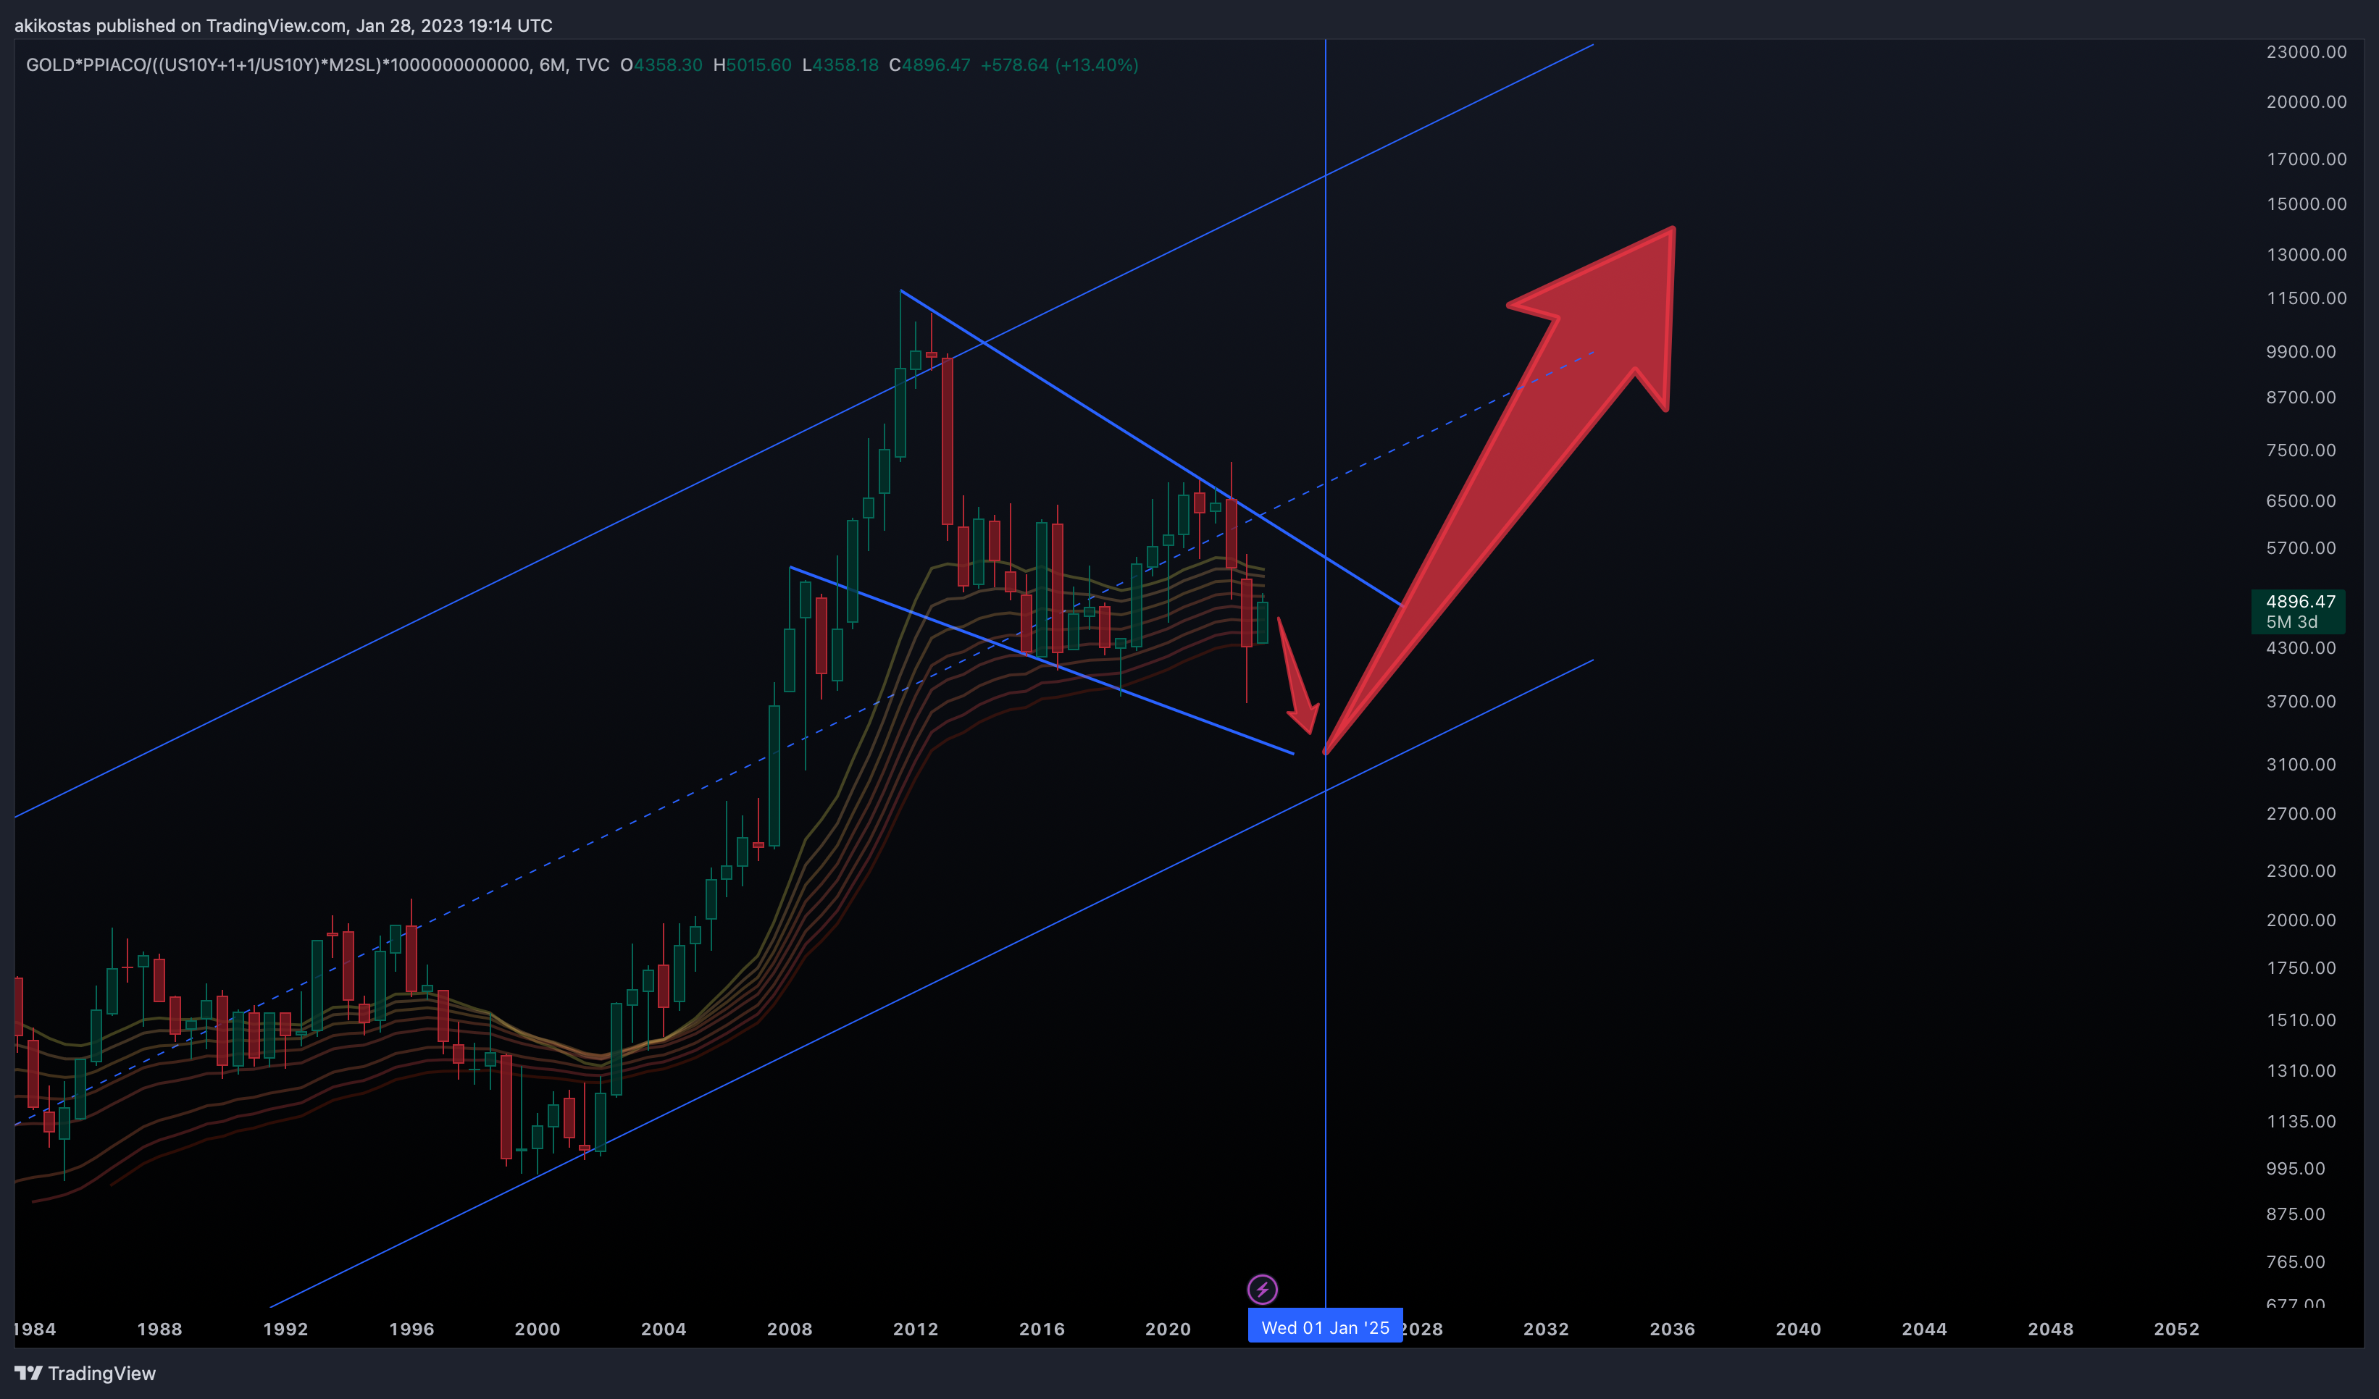2379x1399 pixels.
Task: Click the publisher text 'akikostas published on TradingView.com'
Action: coord(180,25)
